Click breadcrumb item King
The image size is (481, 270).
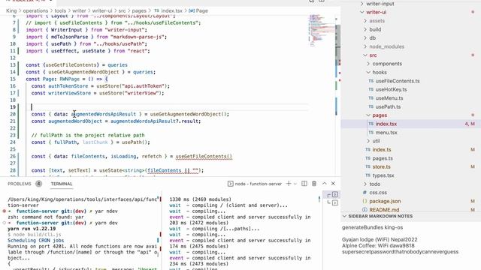click(x=11, y=10)
